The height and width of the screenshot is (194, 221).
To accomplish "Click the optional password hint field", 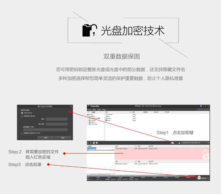I will pos(45,130).
